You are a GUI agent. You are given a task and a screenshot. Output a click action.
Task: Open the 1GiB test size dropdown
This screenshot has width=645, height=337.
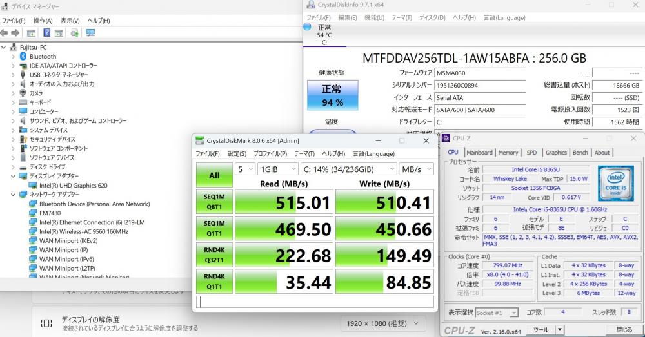277,169
